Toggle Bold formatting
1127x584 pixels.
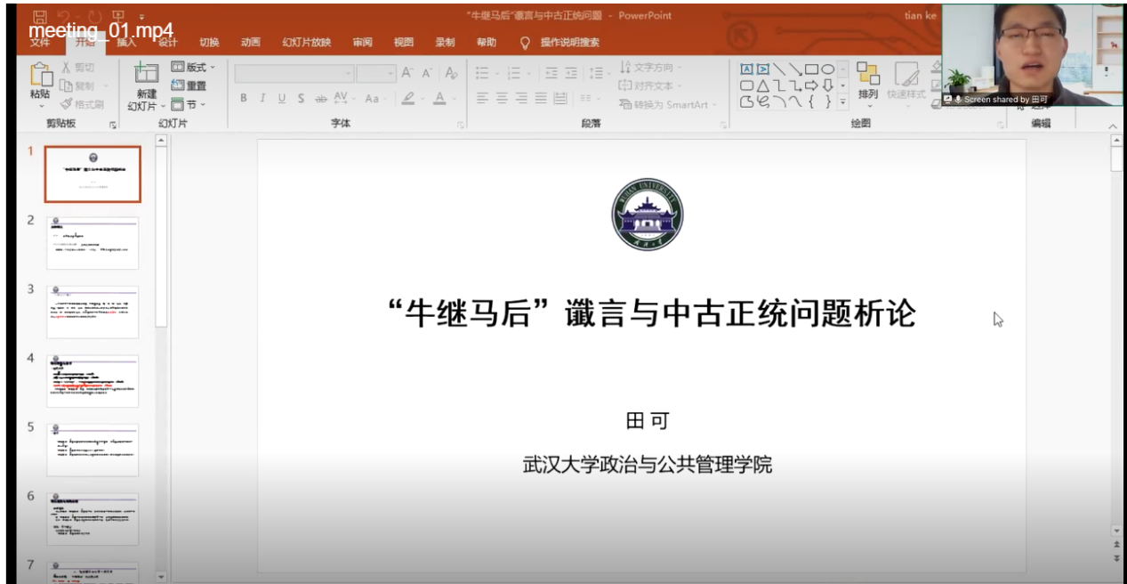point(244,99)
